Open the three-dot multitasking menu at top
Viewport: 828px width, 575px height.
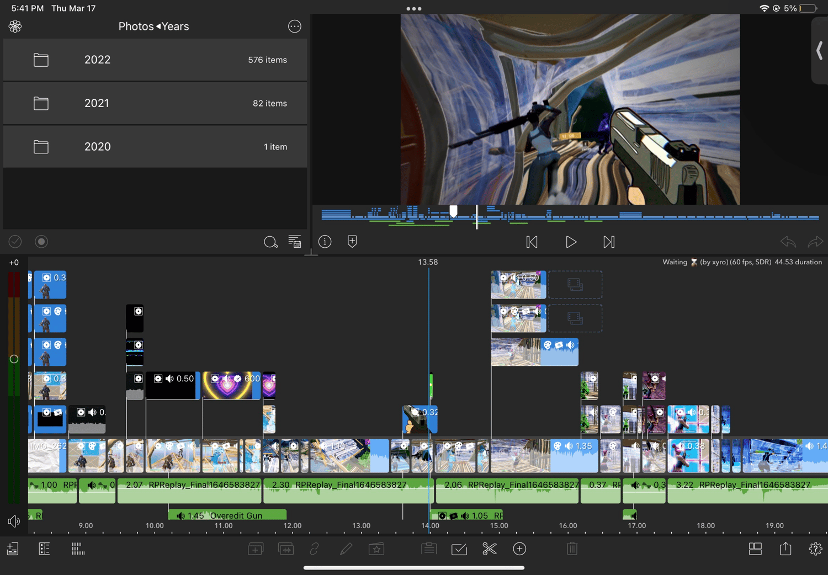[414, 8]
